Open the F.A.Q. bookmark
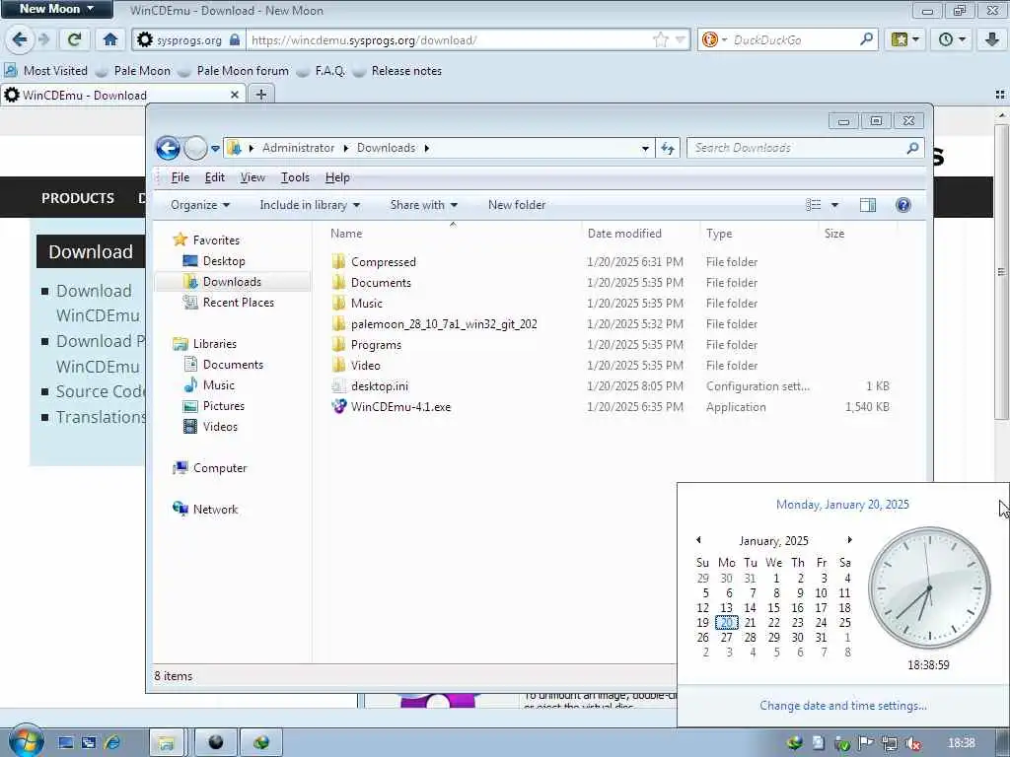1010x757 pixels. pyautogui.click(x=323, y=71)
